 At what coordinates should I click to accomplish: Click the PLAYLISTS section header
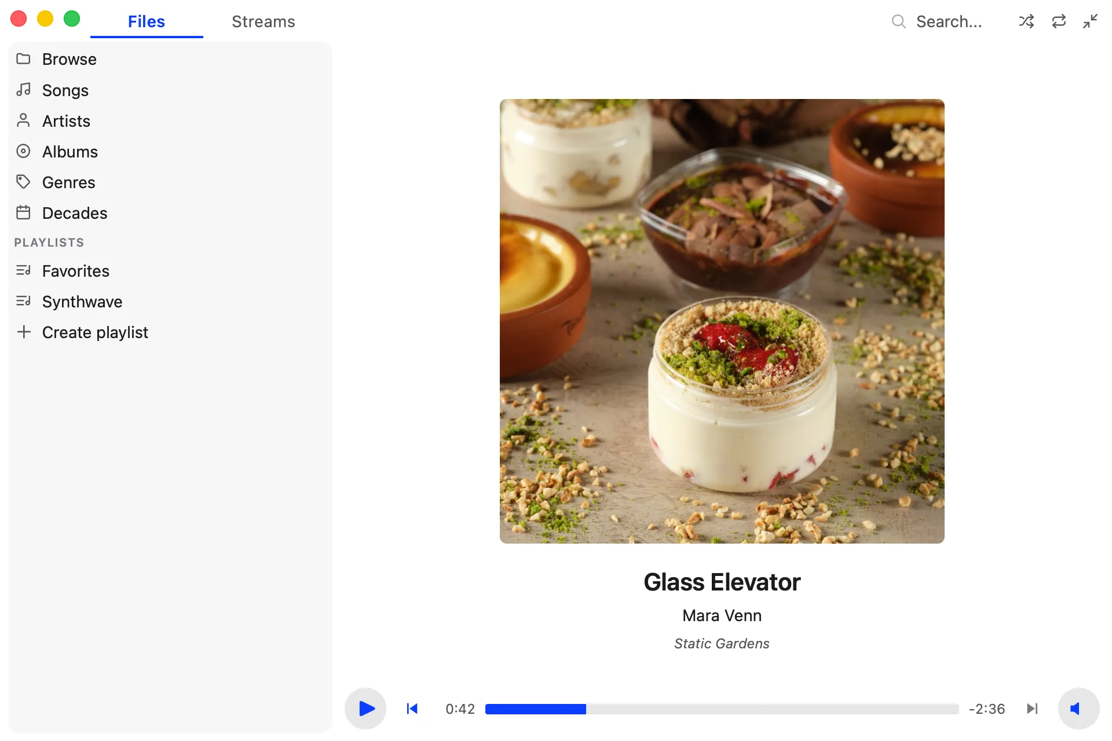49,243
